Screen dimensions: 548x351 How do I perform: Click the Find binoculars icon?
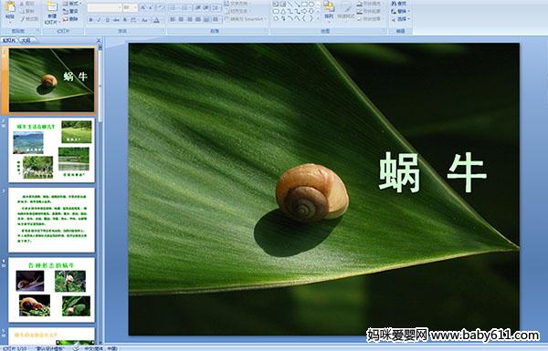point(394,4)
